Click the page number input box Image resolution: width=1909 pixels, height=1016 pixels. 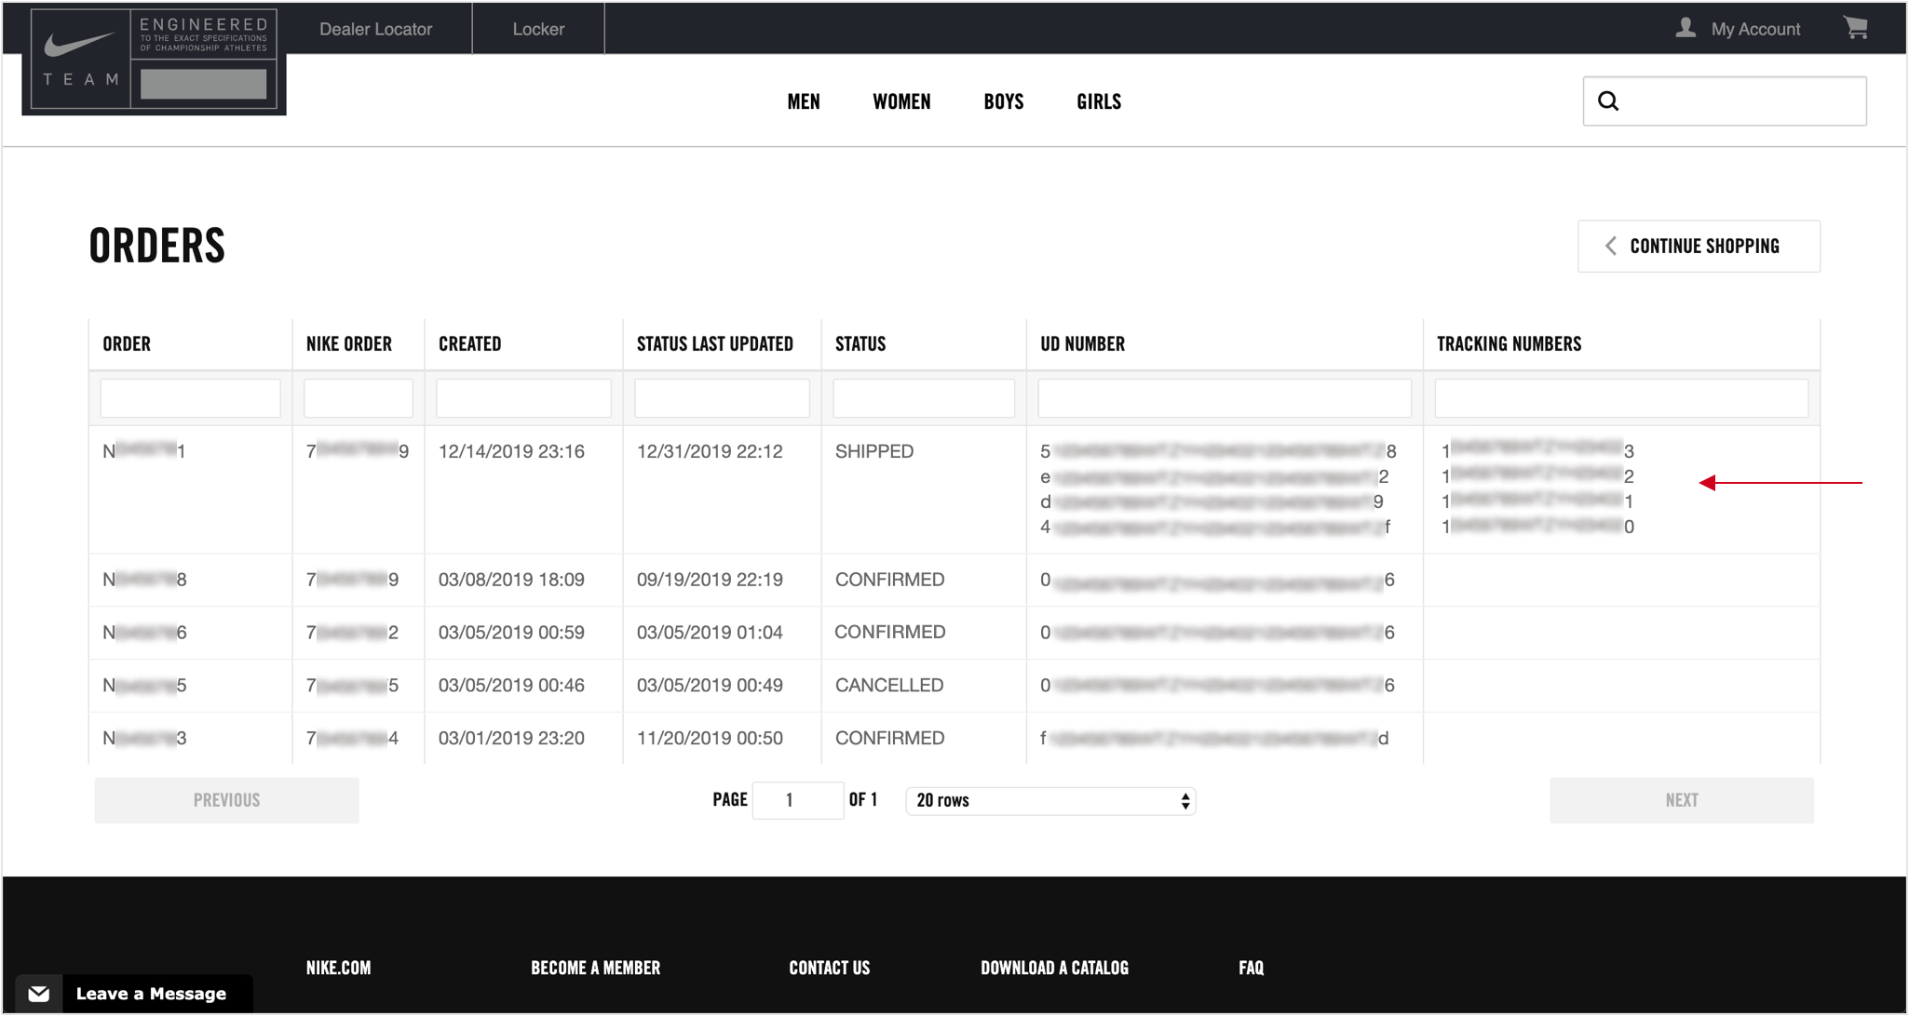point(798,800)
